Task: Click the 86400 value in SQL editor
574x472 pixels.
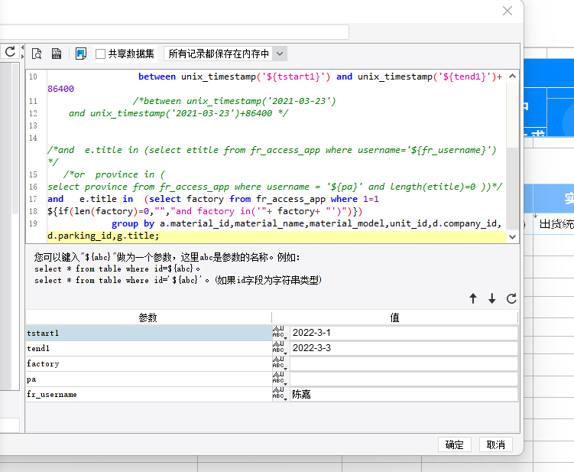Action: click(x=61, y=89)
